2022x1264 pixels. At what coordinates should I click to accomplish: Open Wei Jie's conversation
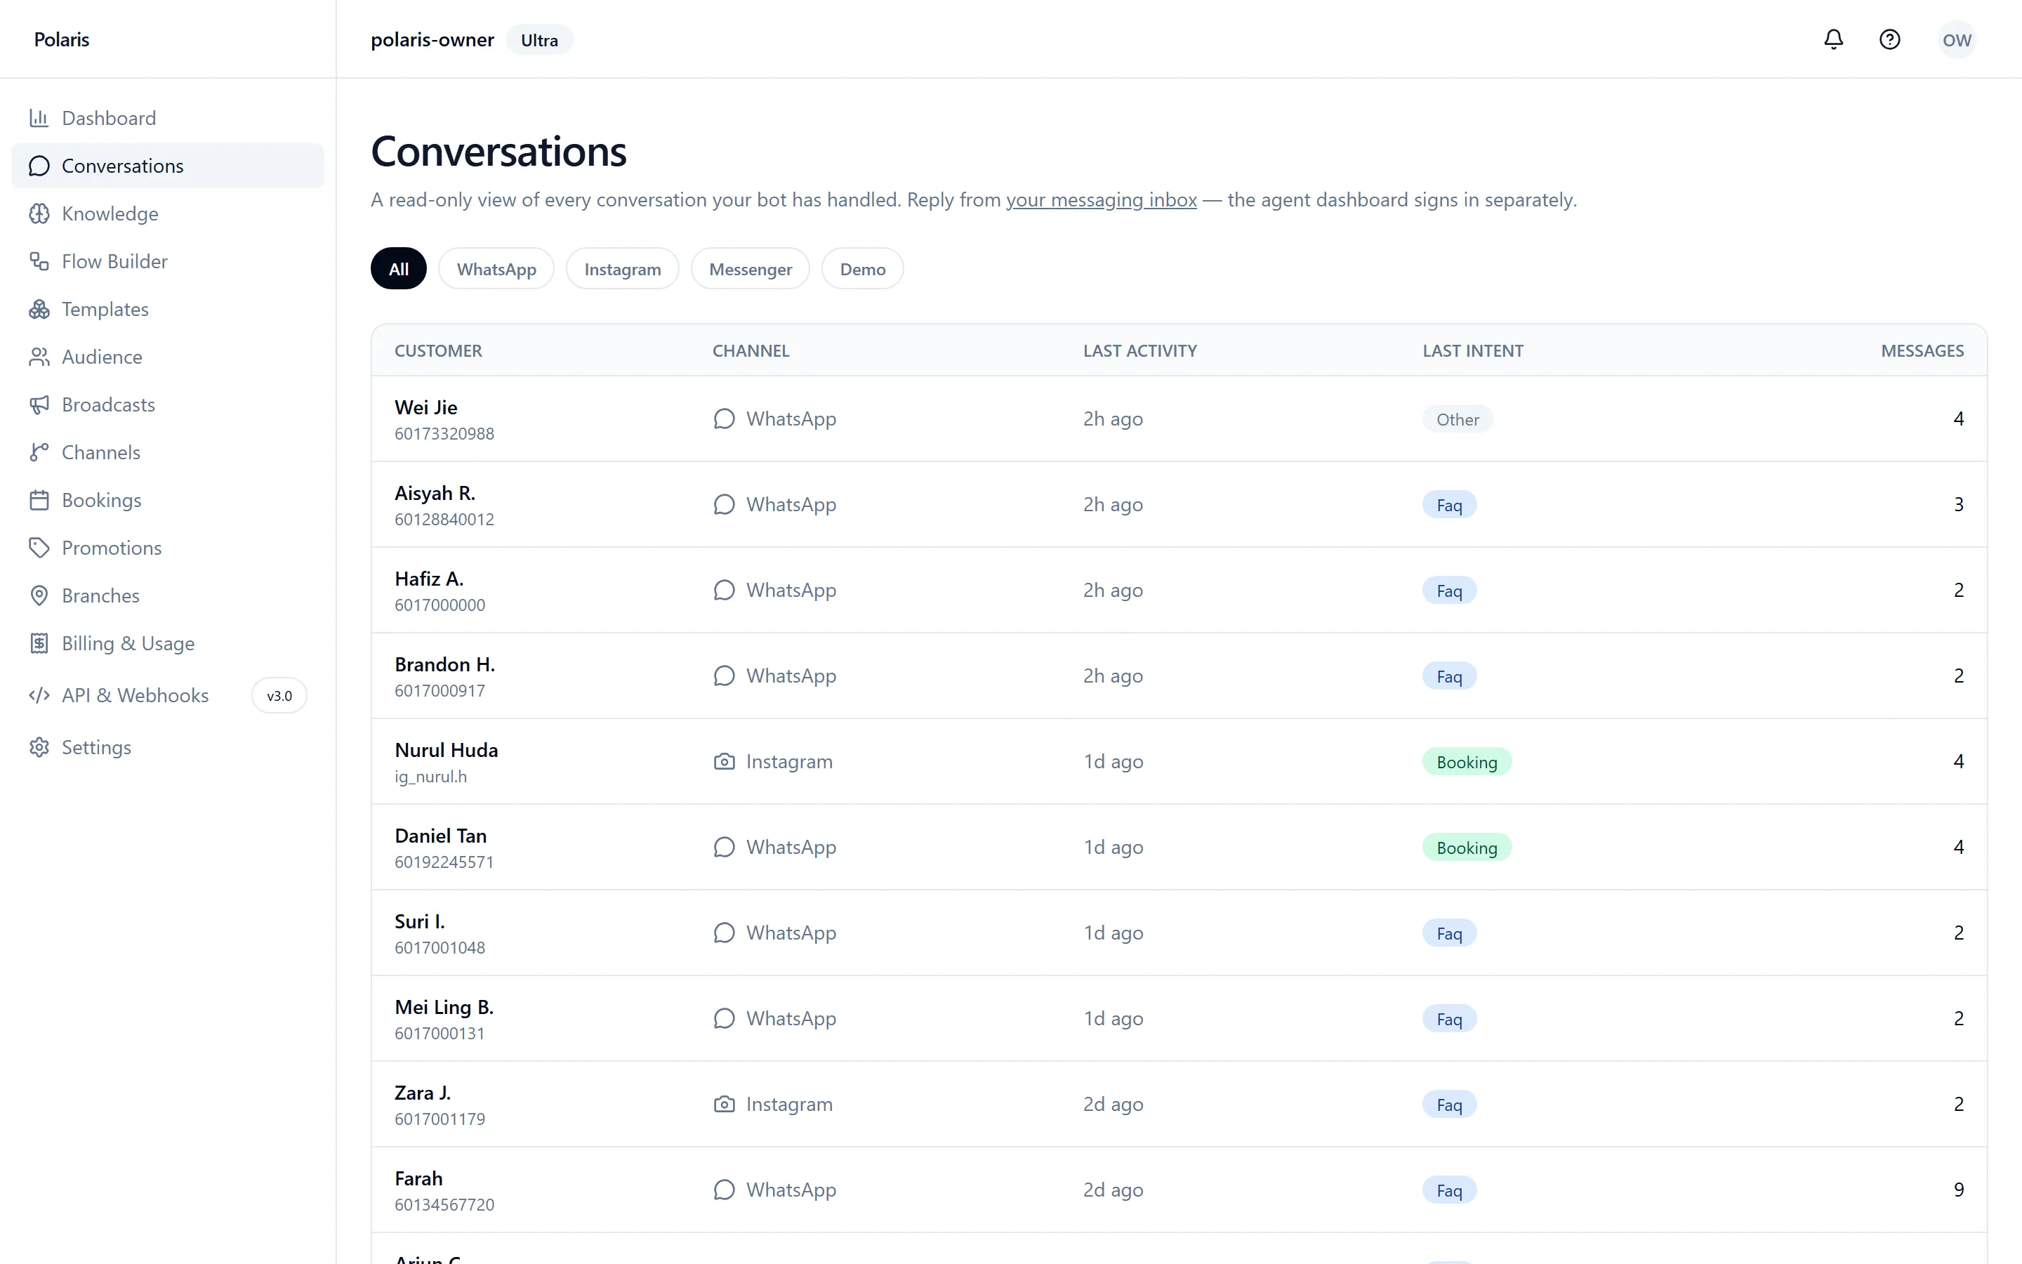click(x=1179, y=419)
